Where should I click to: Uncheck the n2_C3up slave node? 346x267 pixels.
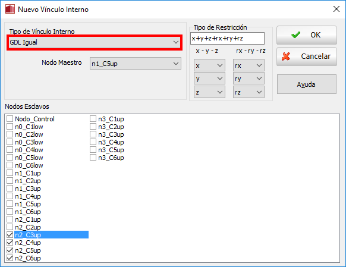click(x=10, y=234)
